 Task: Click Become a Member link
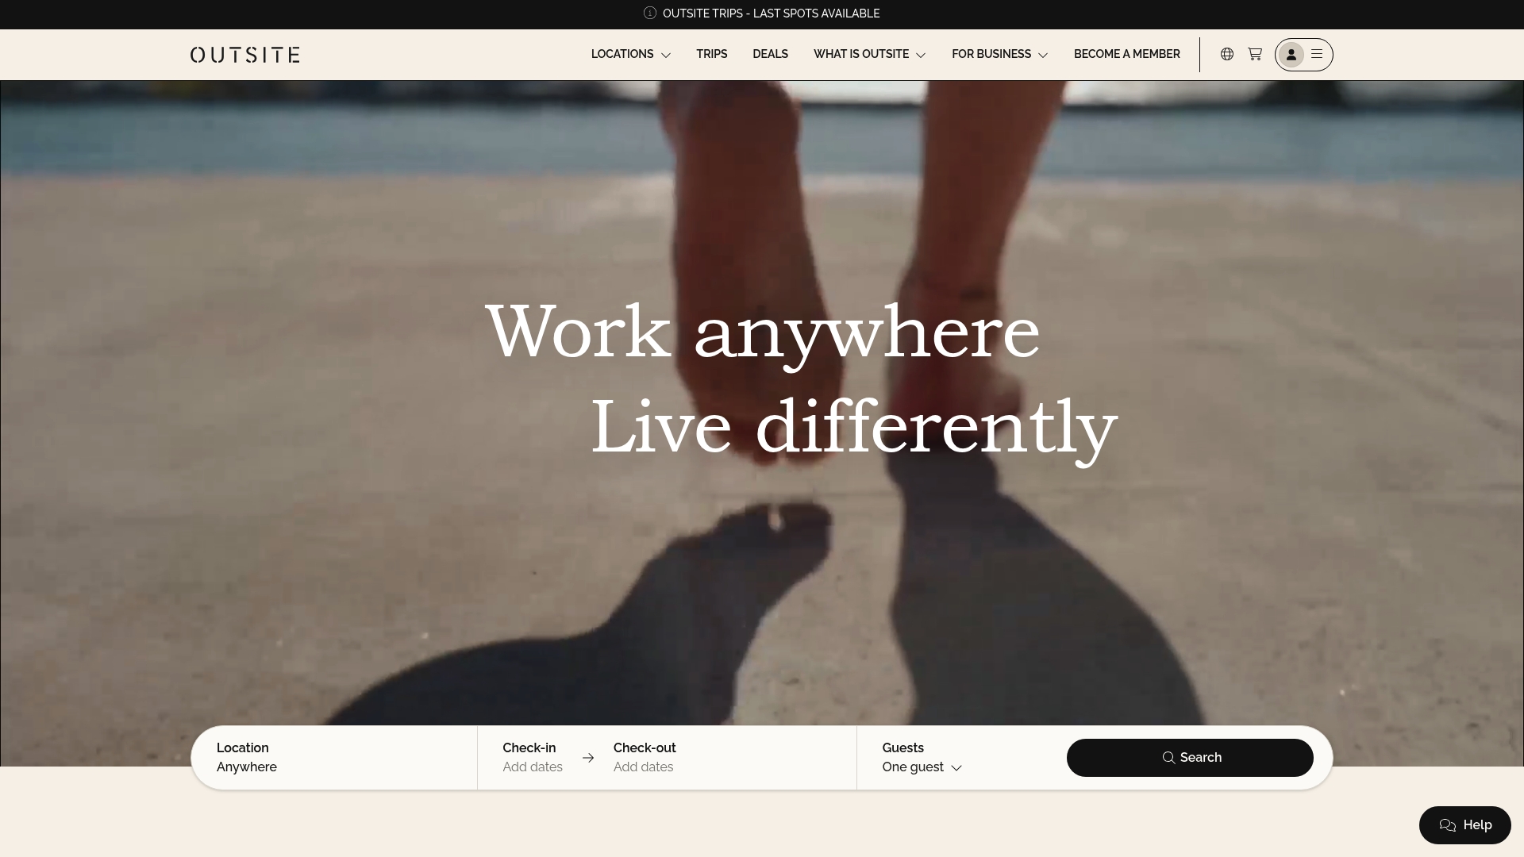1127,54
